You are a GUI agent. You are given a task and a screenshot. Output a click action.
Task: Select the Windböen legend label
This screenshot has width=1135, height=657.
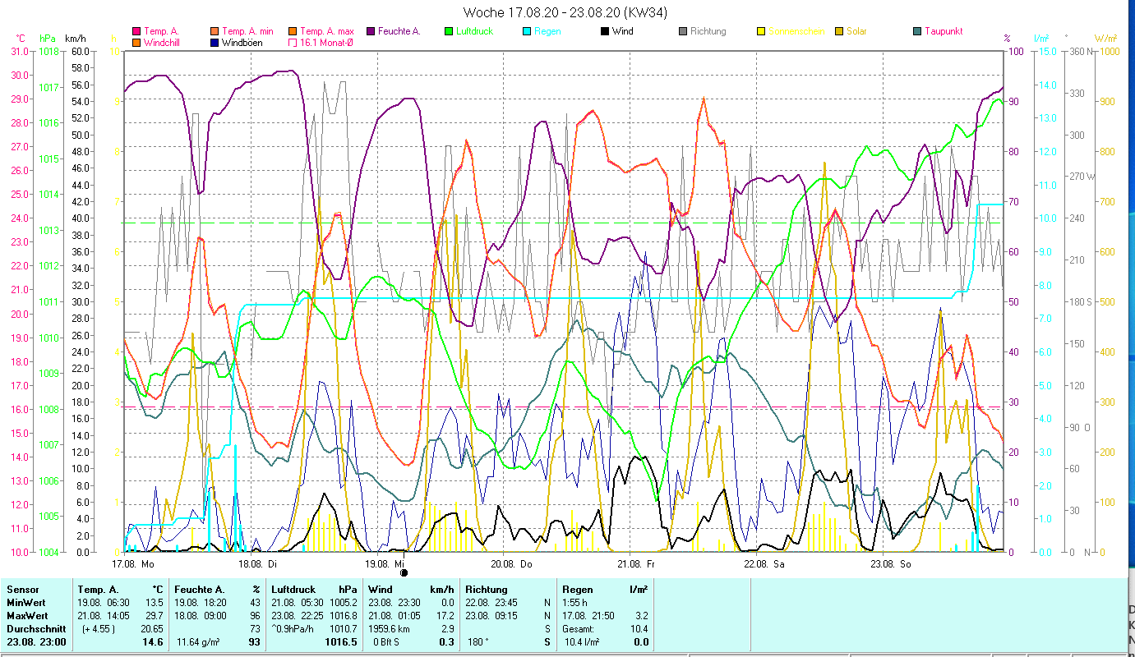coord(242,42)
